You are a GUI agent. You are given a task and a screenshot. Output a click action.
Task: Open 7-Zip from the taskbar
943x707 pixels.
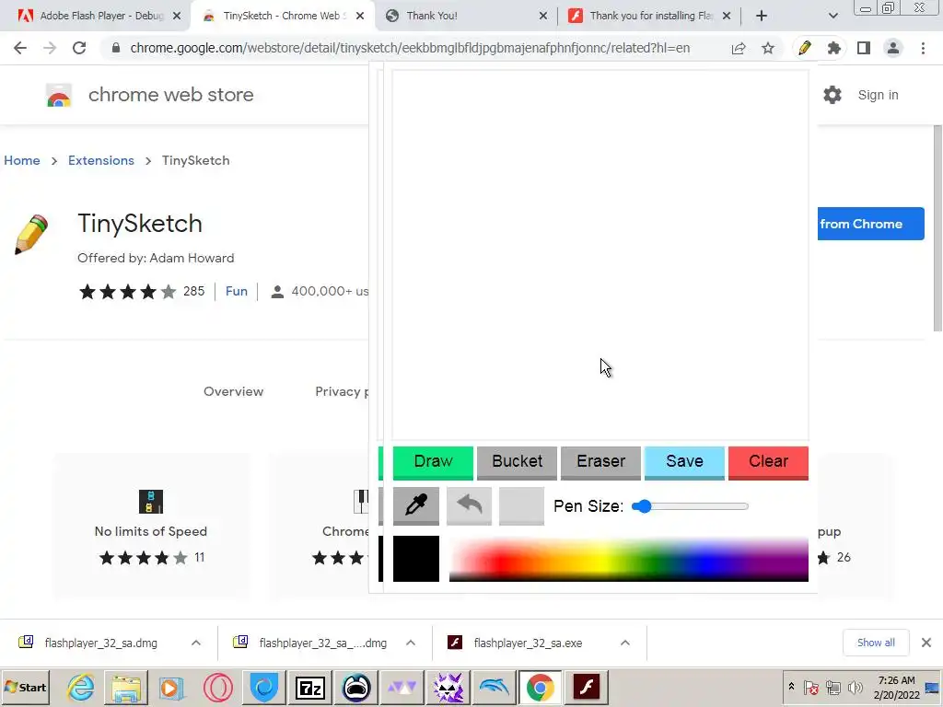click(x=310, y=687)
